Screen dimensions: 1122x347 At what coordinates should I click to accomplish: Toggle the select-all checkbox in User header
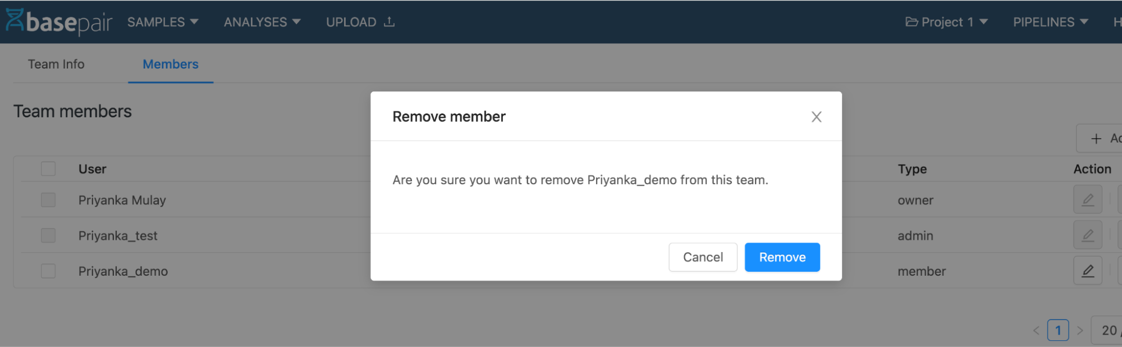(48, 169)
